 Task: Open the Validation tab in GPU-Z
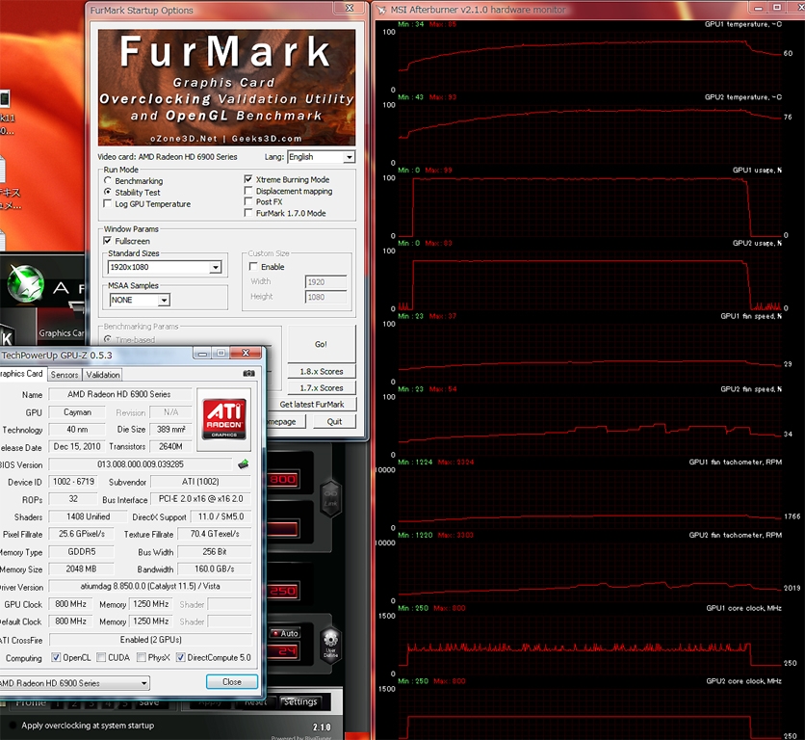103,375
